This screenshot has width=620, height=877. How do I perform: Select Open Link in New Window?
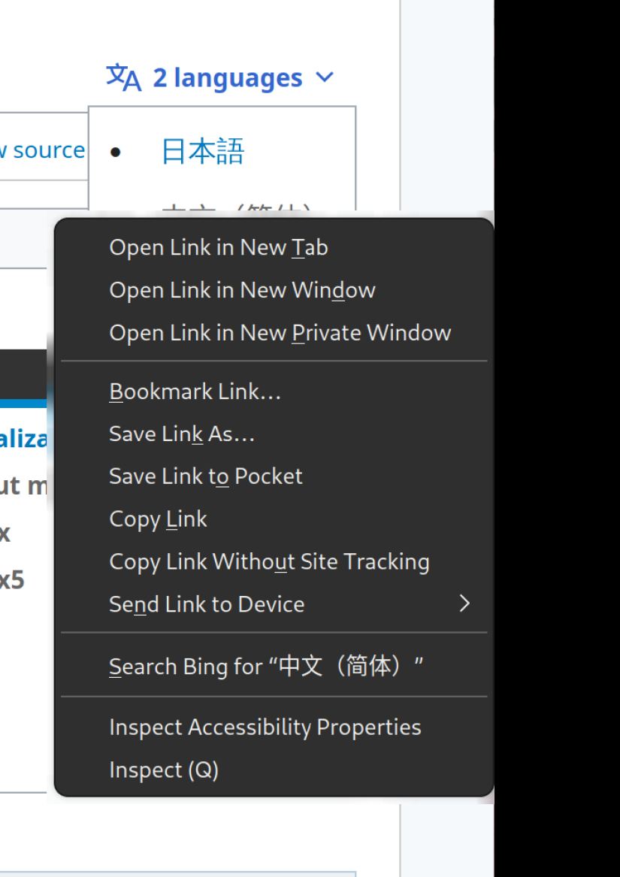pos(242,290)
